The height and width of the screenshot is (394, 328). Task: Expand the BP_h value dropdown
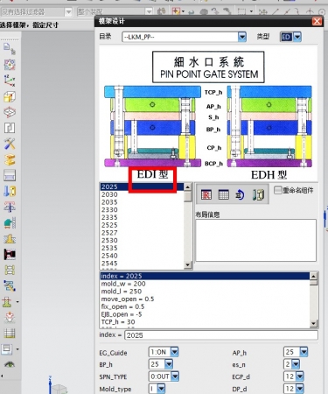(169, 364)
